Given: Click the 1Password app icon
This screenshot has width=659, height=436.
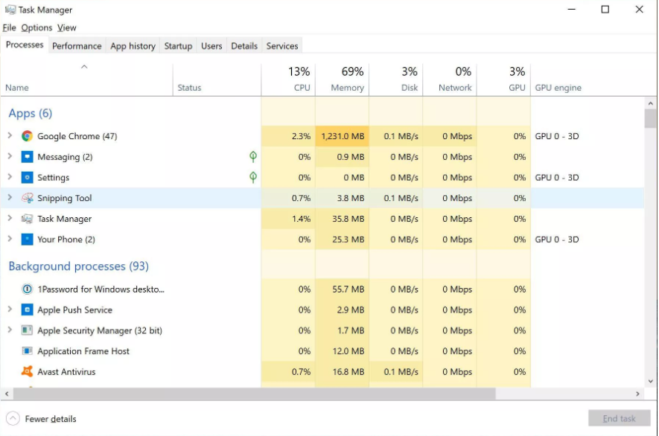Looking at the screenshot, I should [x=28, y=289].
